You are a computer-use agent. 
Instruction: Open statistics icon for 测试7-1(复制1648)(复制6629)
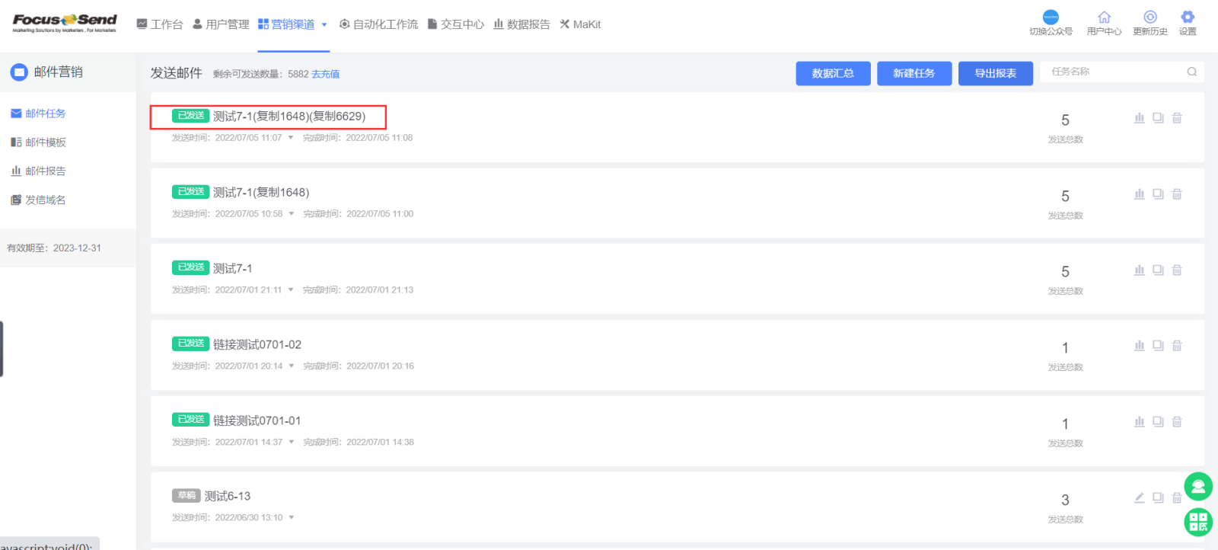(1140, 118)
